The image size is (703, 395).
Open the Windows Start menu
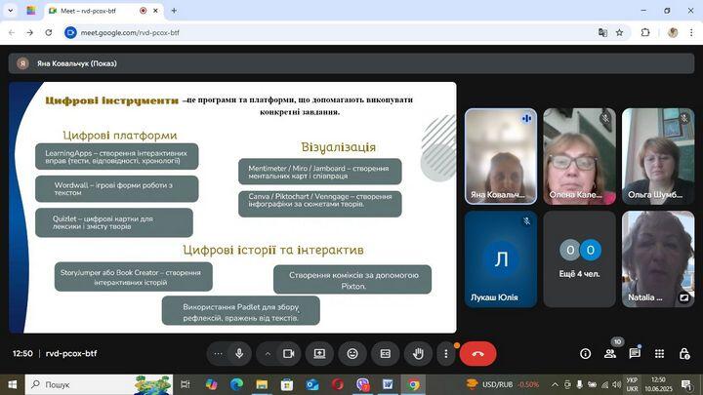point(12,384)
